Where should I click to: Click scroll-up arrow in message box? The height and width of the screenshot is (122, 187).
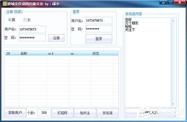click(173, 21)
